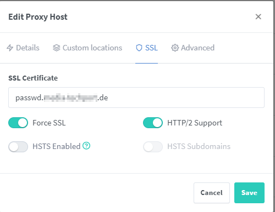The image size is (275, 212).
Task: Open the SSL Certificate dropdown
Action: [x=136, y=98]
